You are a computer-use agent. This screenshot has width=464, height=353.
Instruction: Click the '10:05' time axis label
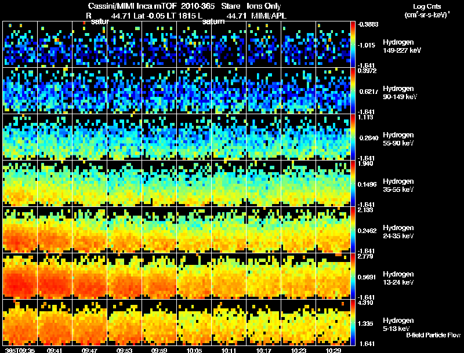[x=194, y=350]
